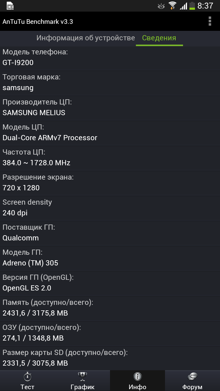Viewport: 220px width, 391px height.
Task: Tap the stopwatch Тест icon
Action: point(28,377)
